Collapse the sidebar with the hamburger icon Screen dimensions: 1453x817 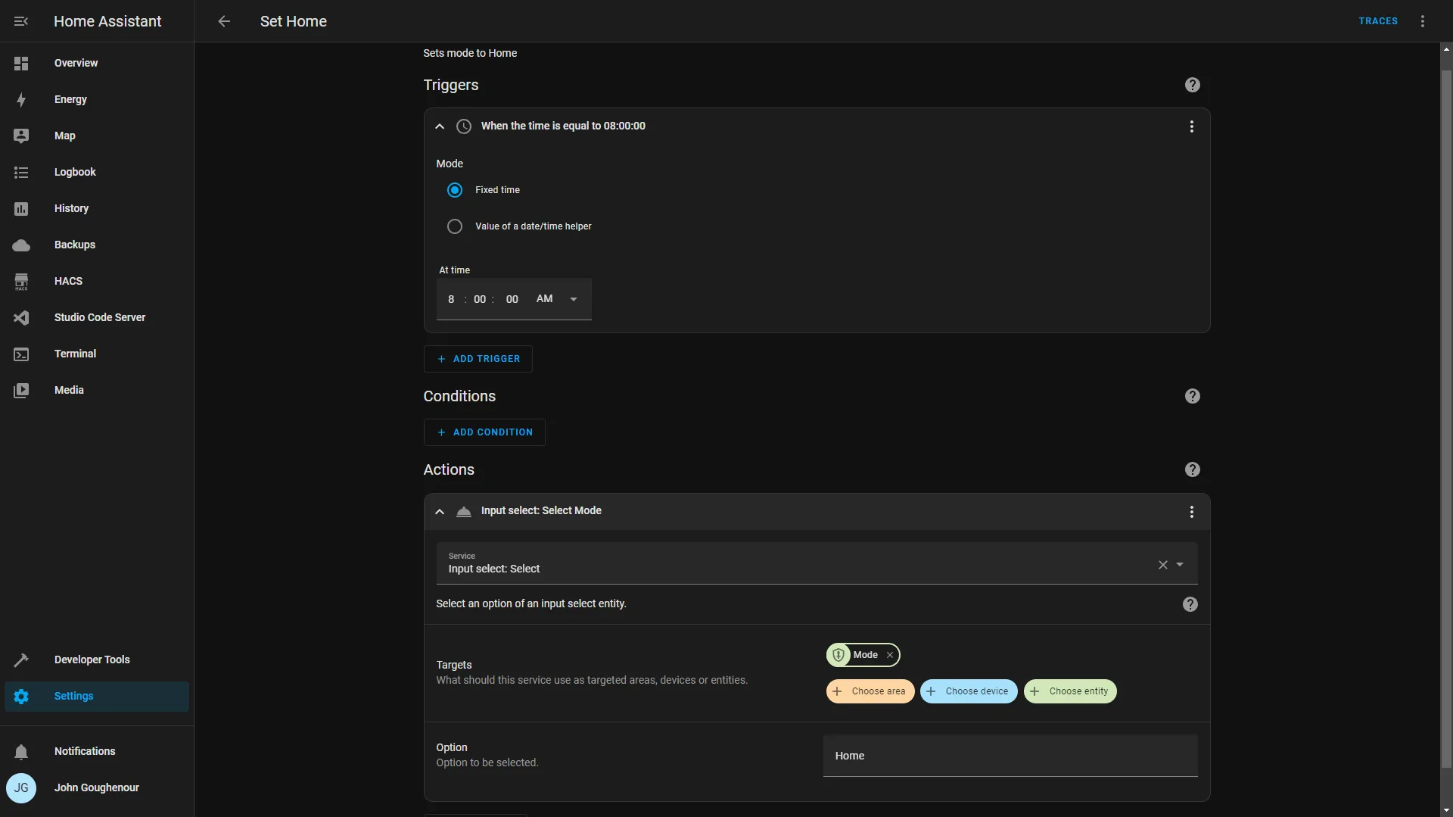pos(21,21)
